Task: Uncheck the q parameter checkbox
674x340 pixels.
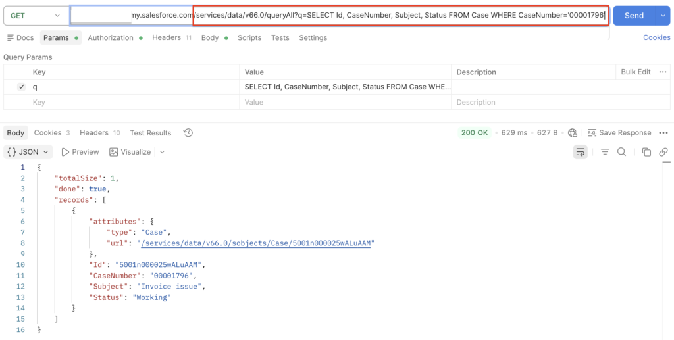Action: (22, 87)
